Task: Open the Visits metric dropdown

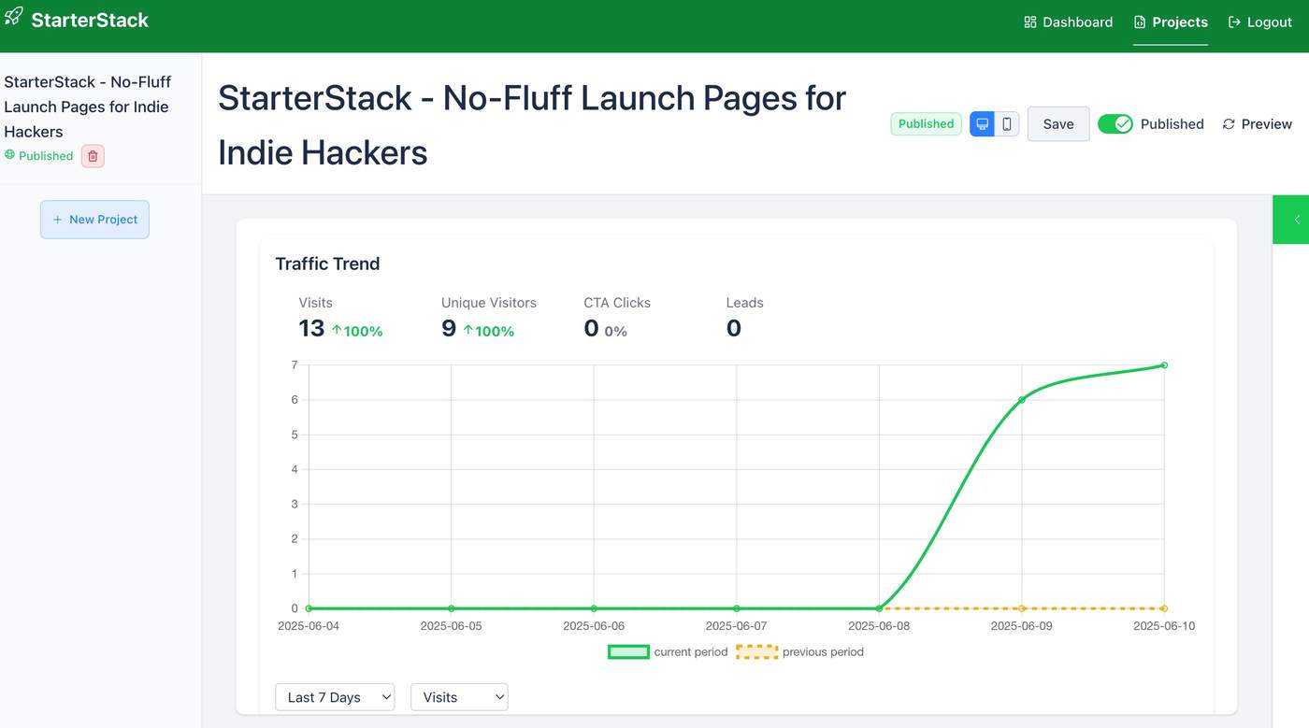Action: point(459,697)
